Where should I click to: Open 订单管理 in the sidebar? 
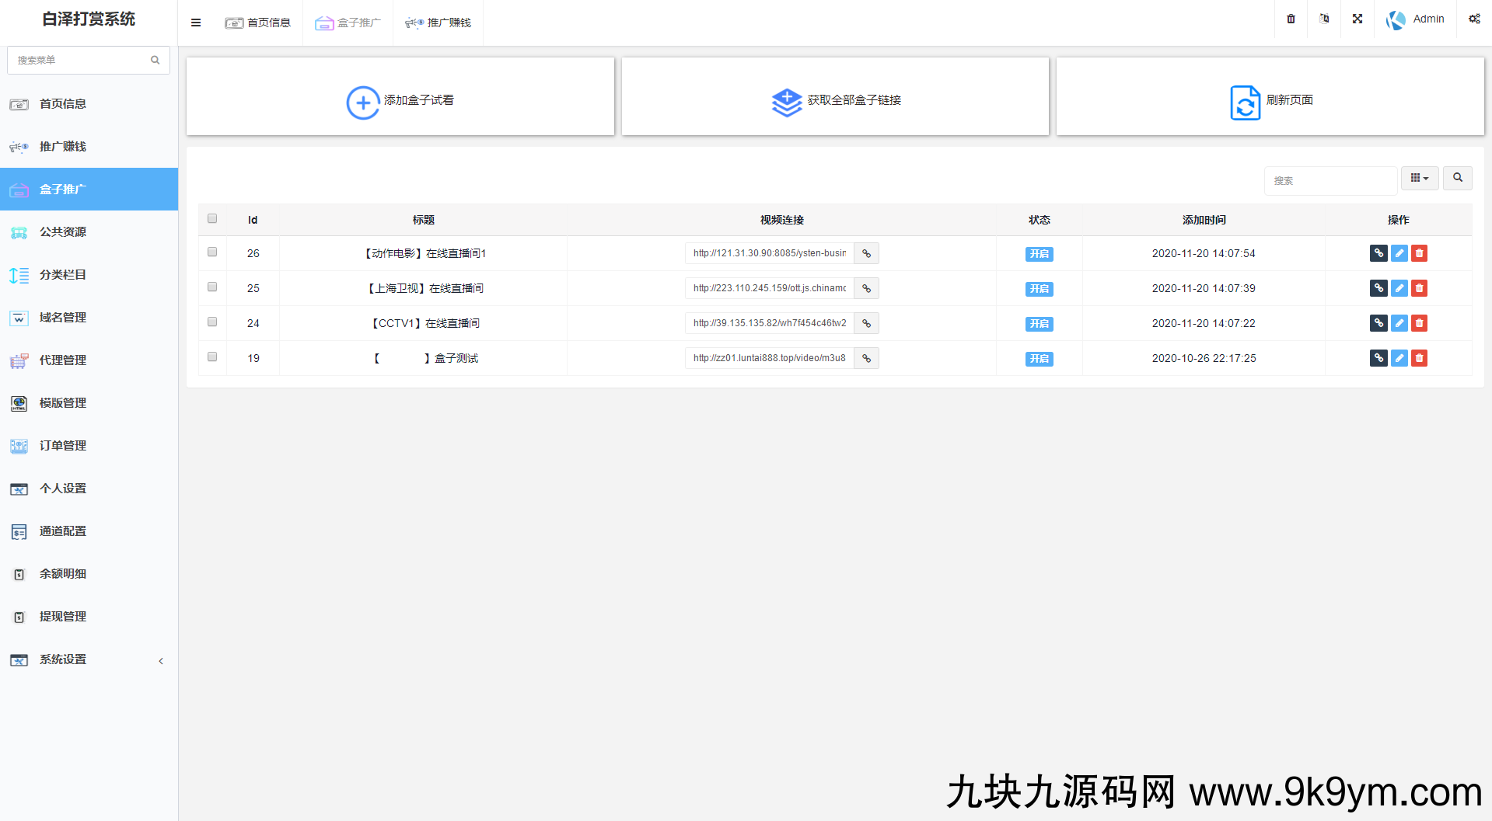pos(63,446)
